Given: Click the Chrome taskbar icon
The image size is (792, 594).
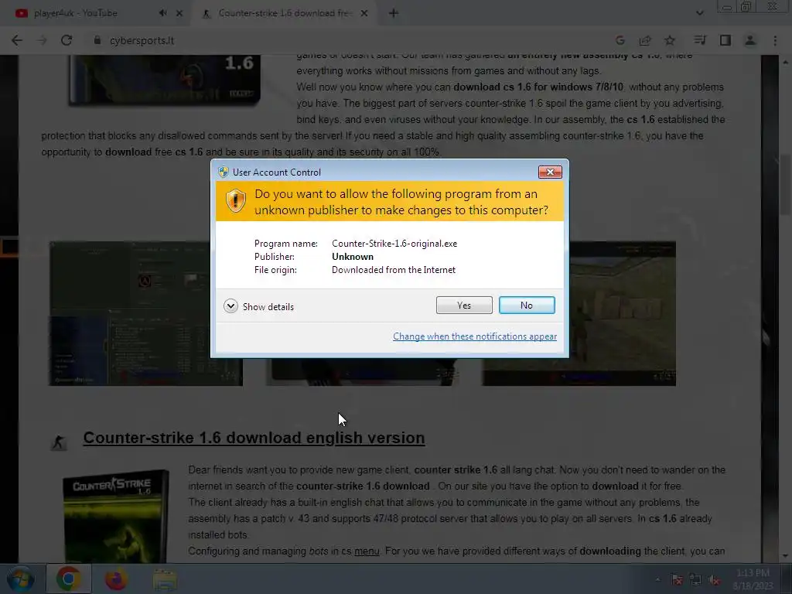Looking at the screenshot, I should click(x=69, y=579).
